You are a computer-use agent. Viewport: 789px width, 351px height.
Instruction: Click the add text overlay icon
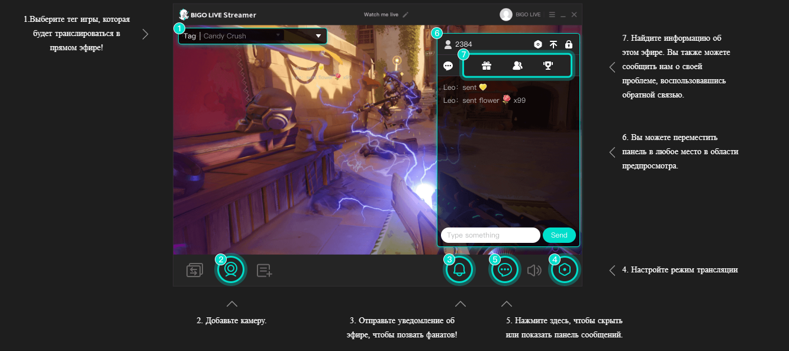(x=264, y=271)
